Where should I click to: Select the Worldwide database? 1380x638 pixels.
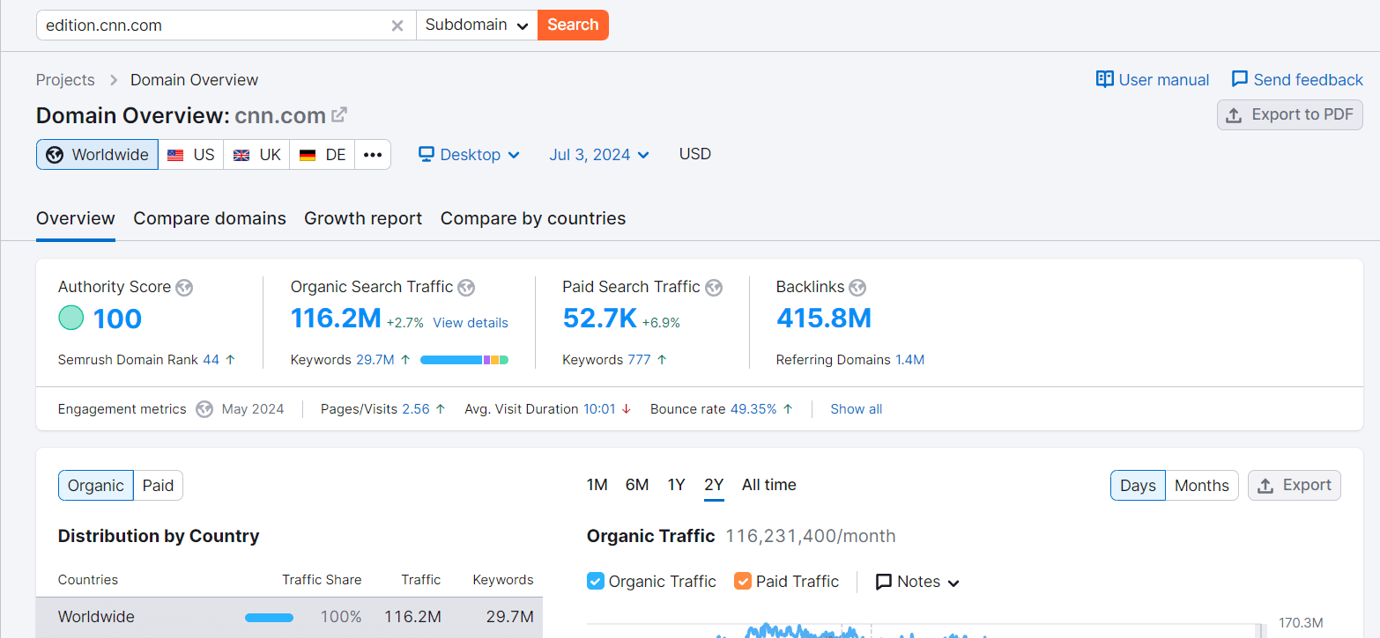point(98,155)
